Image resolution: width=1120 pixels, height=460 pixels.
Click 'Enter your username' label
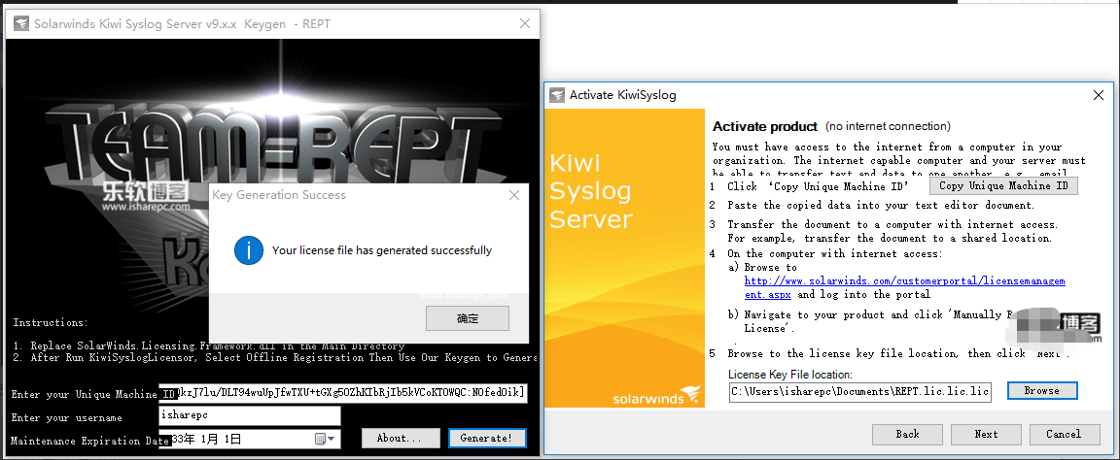[x=66, y=418]
